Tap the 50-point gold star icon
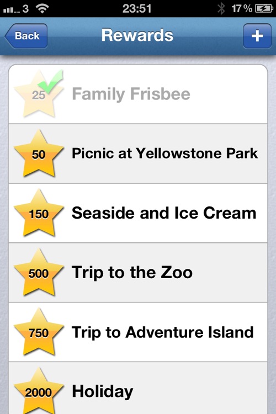Viewport: 276px width, 414px height. [39, 153]
